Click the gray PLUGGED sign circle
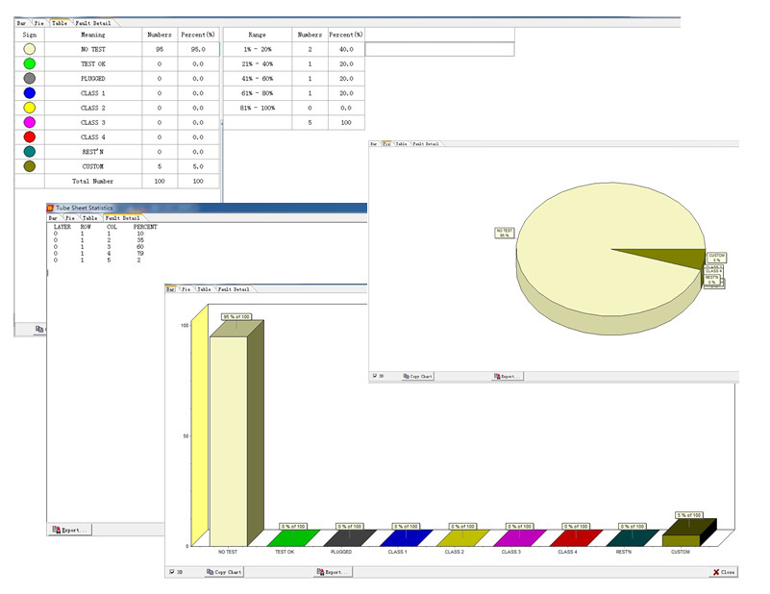This screenshot has height=594, width=770. [30, 78]
